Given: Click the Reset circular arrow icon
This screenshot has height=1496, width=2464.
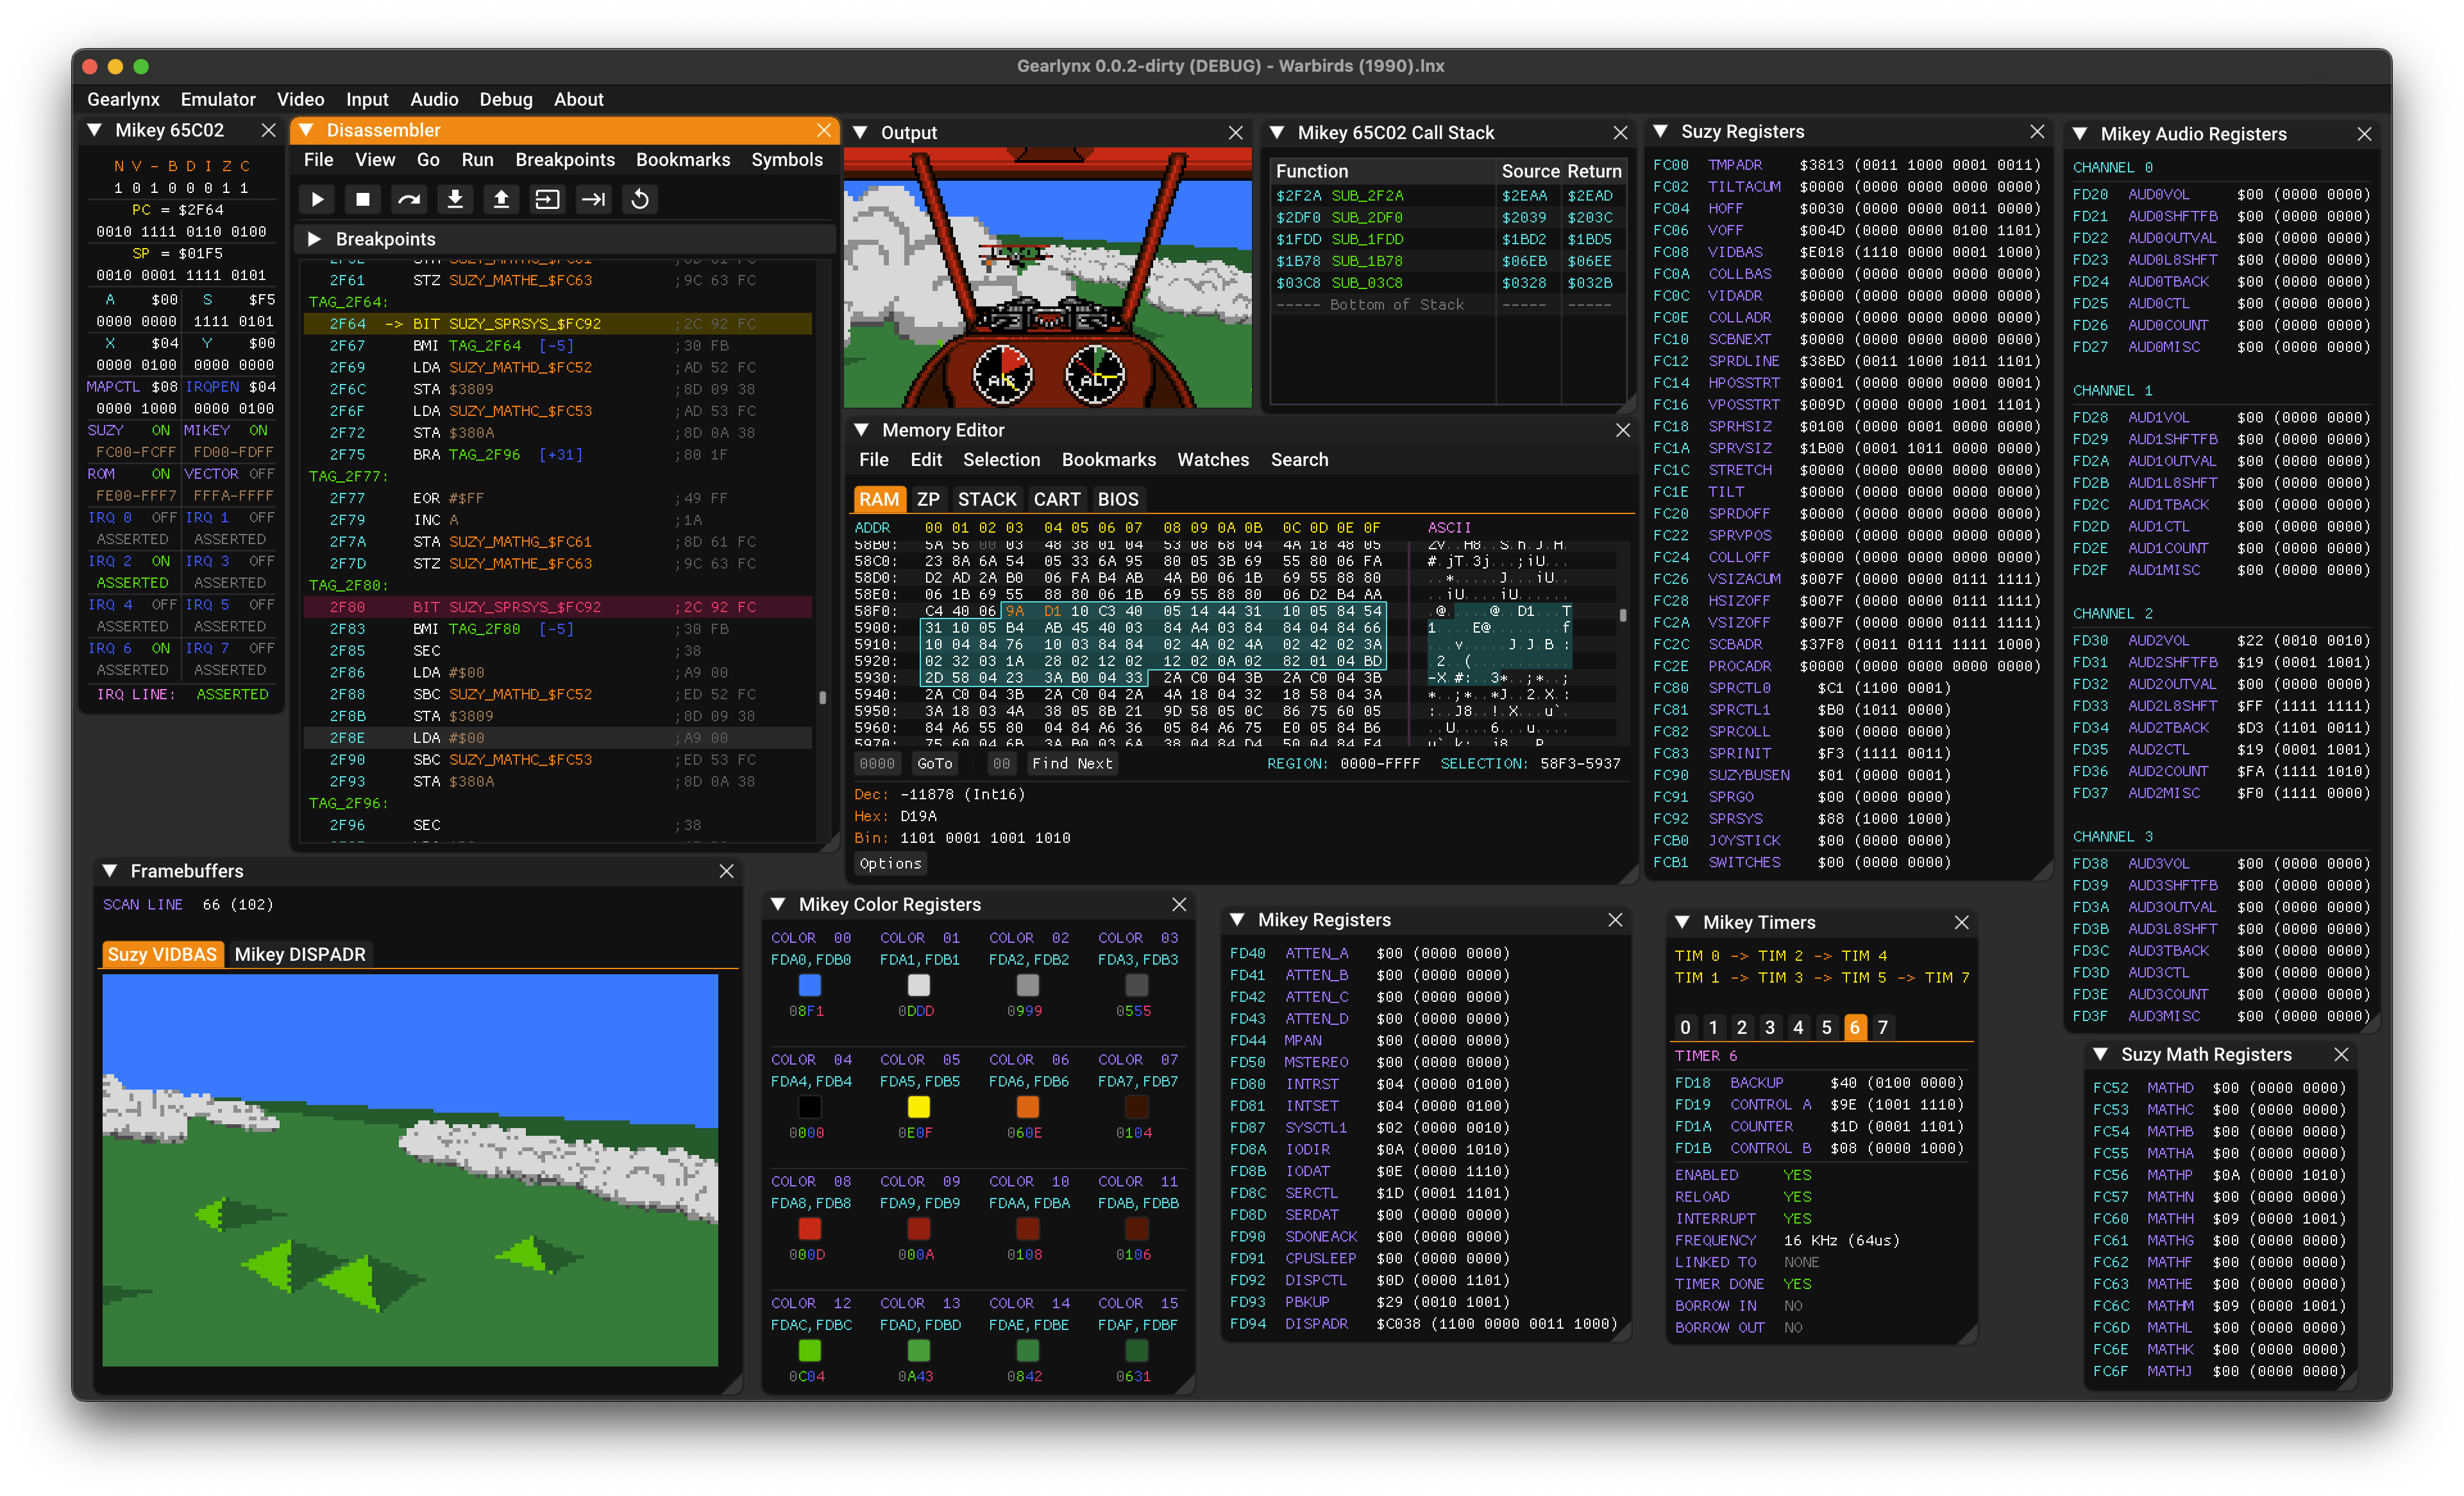Looking at the screenshot, I should click(640, 199).
